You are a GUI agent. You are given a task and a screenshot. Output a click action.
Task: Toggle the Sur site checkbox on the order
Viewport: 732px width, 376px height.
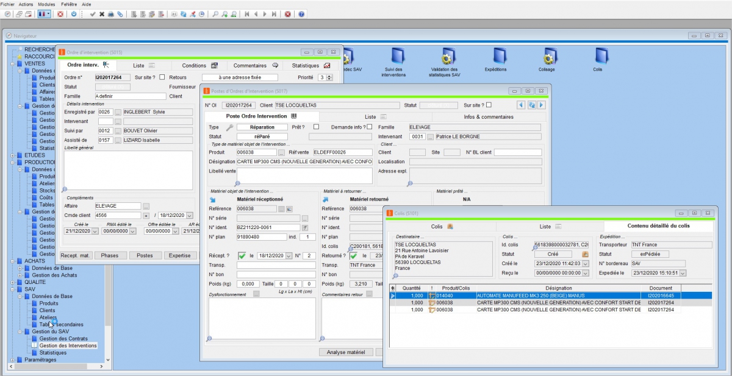[161, 77]
